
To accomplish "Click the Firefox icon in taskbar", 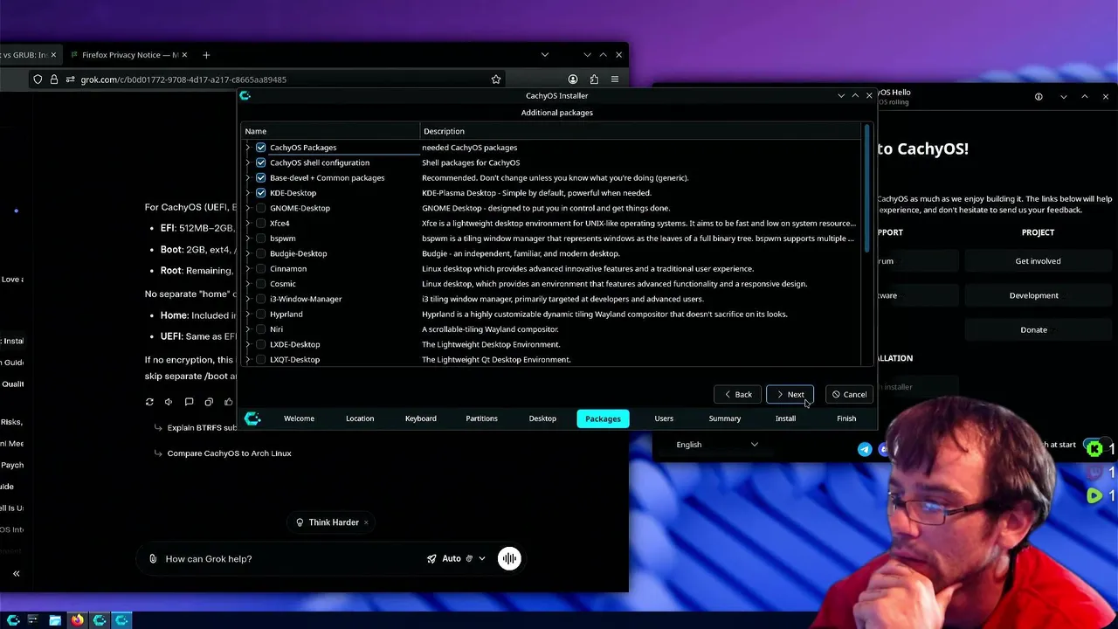I will (78, 620).
